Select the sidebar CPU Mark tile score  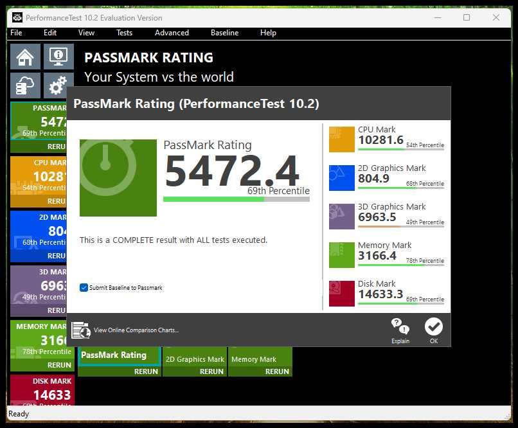pos(50,176)
